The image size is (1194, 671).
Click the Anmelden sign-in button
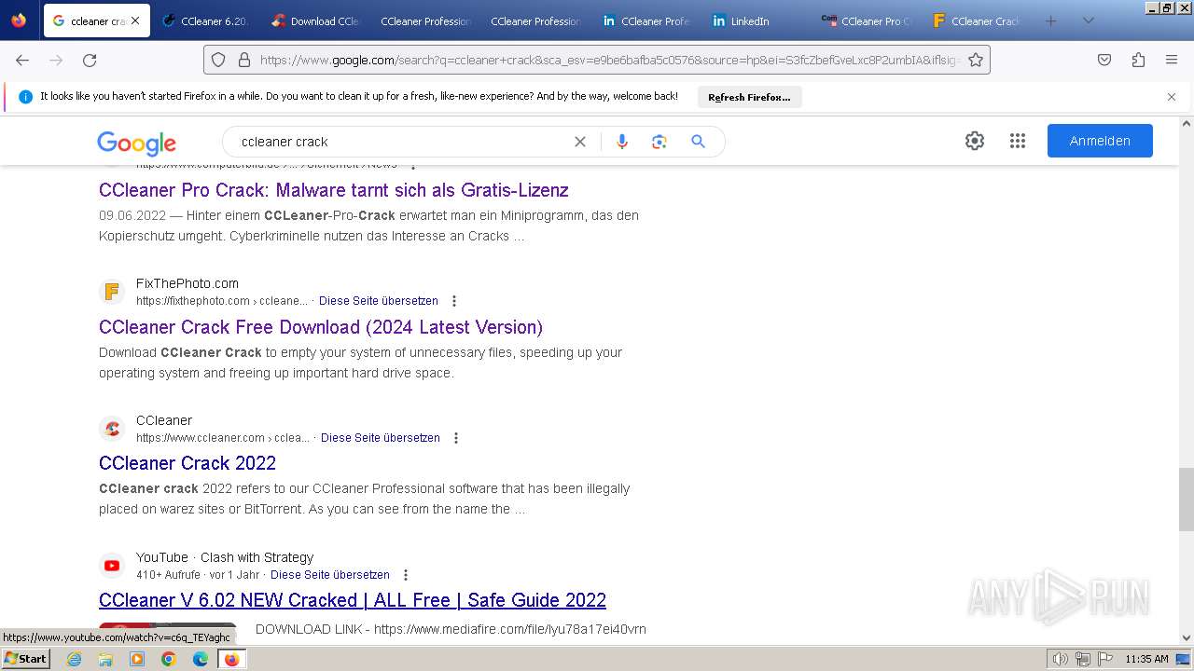click(1100, 141)
